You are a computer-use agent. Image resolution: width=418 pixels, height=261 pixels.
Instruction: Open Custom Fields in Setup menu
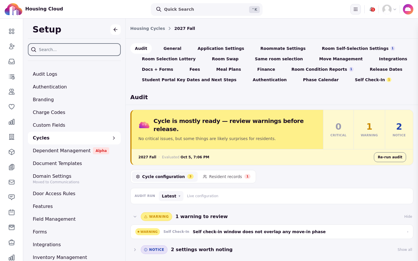[74, 125]
